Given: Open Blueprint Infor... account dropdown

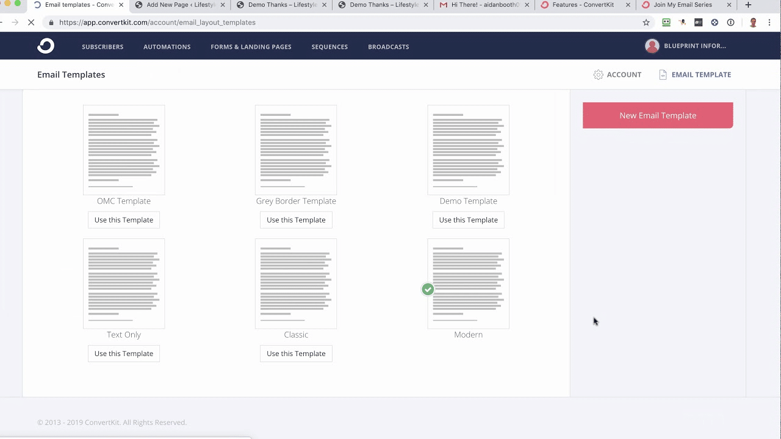Looking at the screenshot, I should pos(686,46).
